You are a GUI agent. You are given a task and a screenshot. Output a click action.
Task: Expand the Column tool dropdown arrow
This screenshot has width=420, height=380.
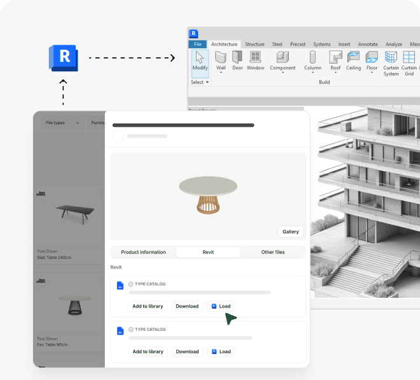coord(312,73)
